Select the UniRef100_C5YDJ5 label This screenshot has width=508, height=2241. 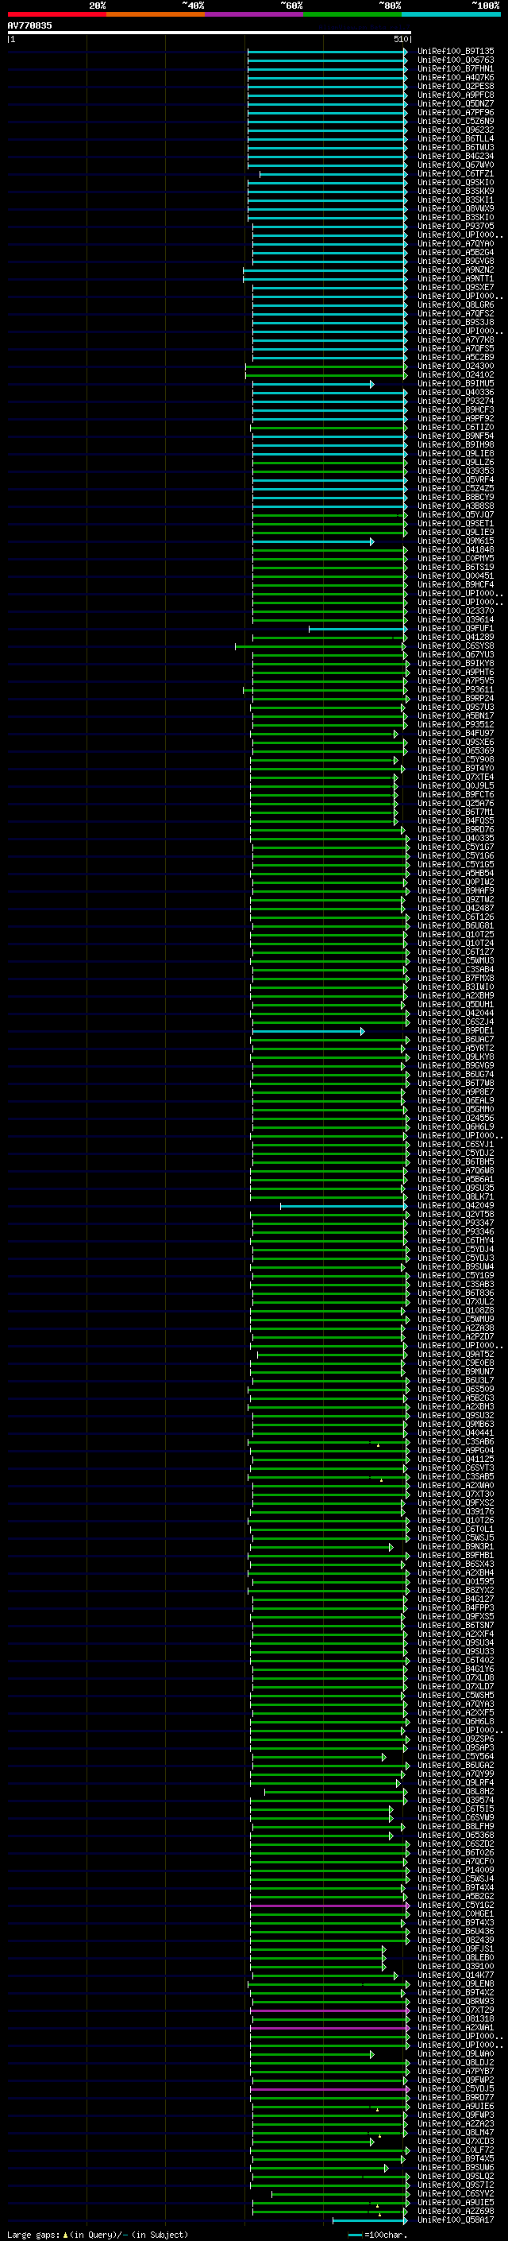(456, 2088)
